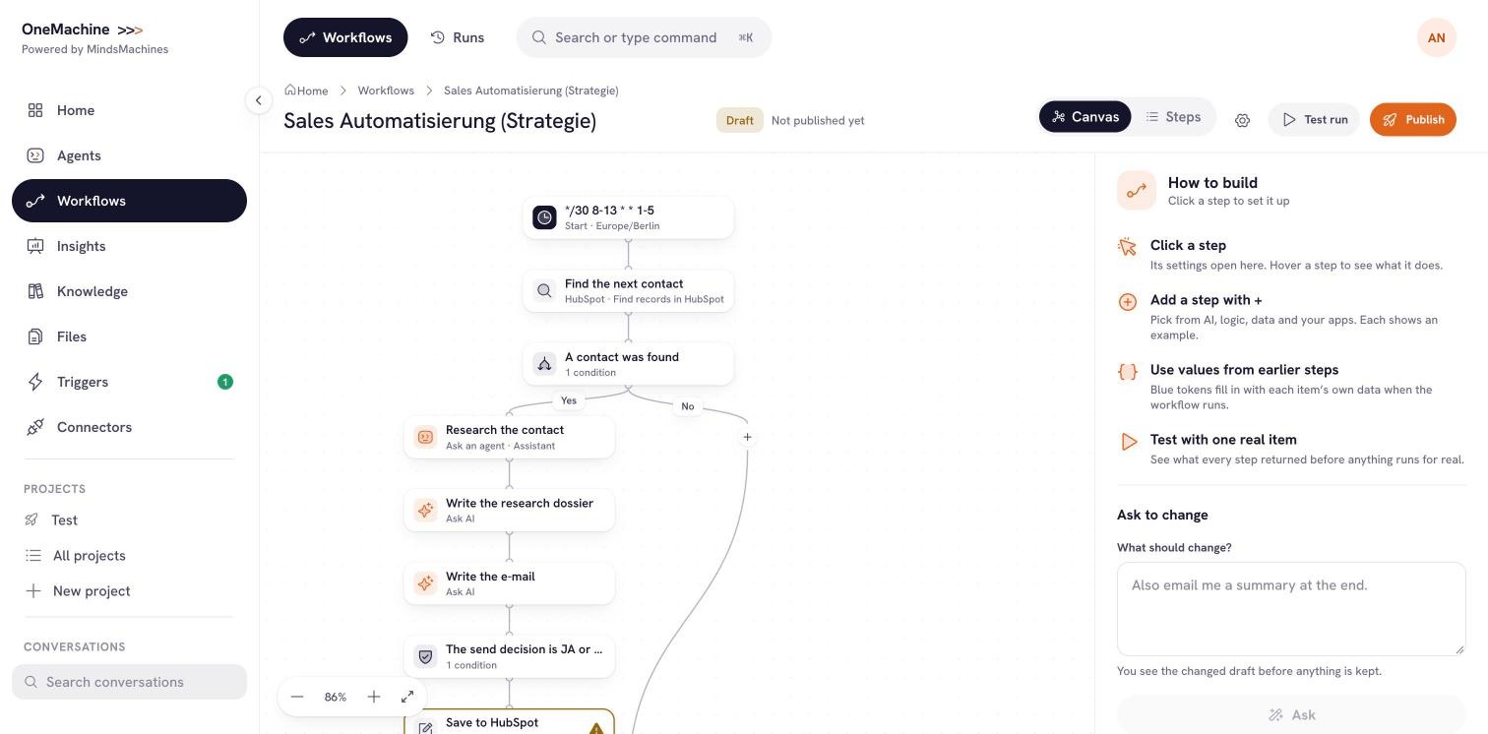Click the Test run button
The height and width of the screenshot is (734, 1488).
(x=1314, y=120)
